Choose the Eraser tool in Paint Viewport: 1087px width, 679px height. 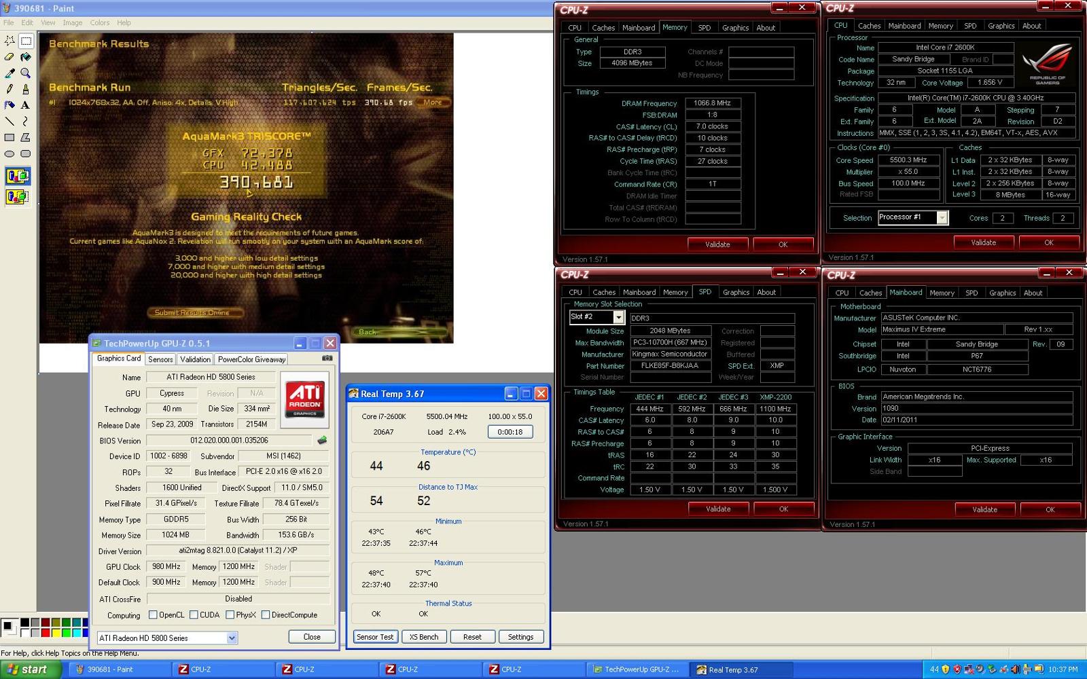[10, 57]
